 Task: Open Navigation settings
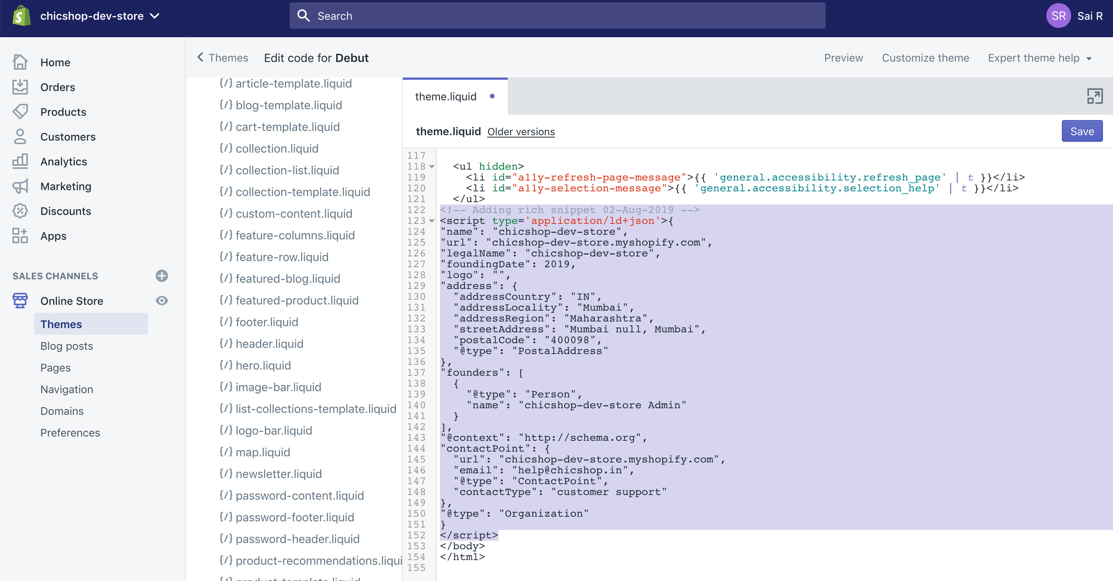67,389
